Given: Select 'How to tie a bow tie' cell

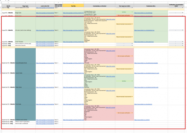Looking at the screenshot, I should (x=25, y=45).
